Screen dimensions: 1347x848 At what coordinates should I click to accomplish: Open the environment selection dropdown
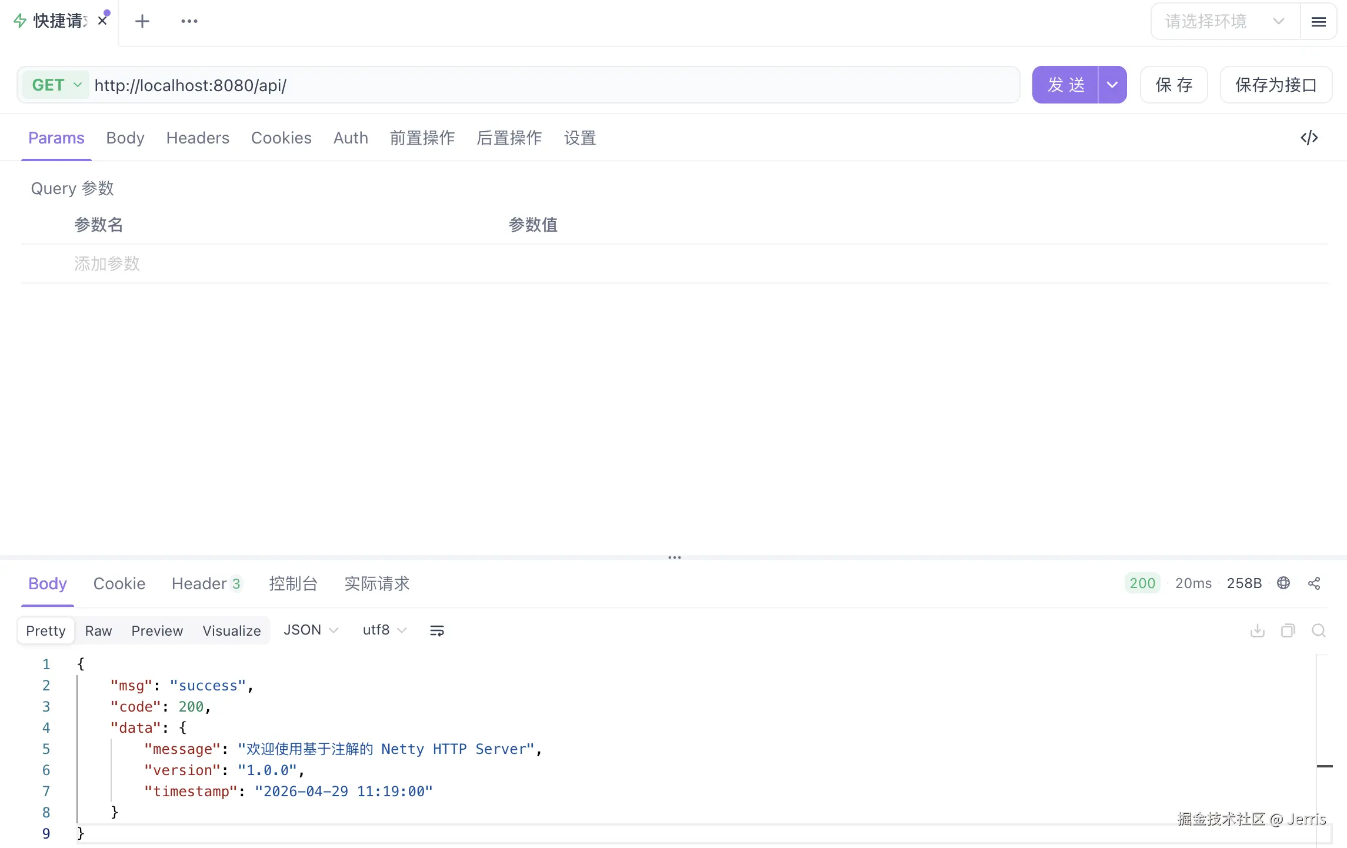(x=1225, y=22)
